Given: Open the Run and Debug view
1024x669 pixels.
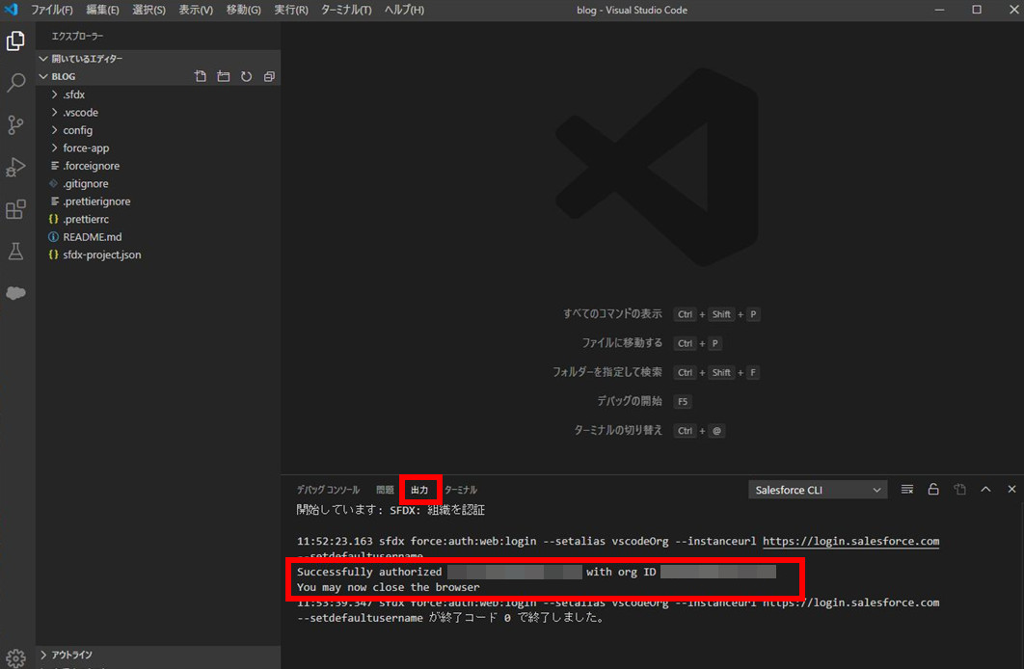Looking at the screenshot, I should 15,168.
